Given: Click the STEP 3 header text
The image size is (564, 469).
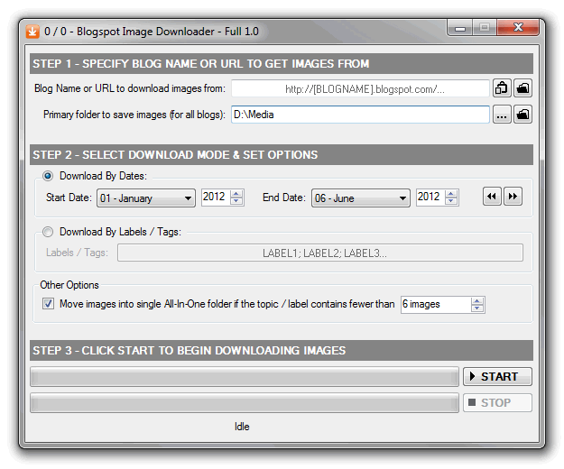Looking at the screenshot, I should click(190, 351).
